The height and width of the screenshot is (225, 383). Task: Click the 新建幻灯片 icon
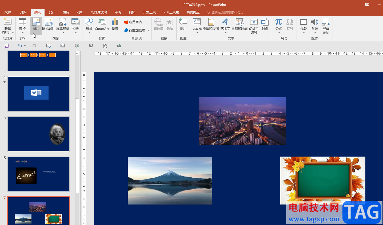(7, 22)
